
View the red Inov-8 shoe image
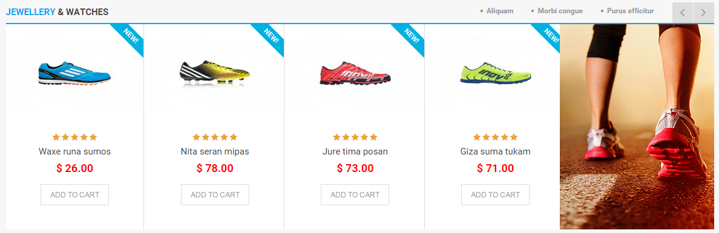355,73
